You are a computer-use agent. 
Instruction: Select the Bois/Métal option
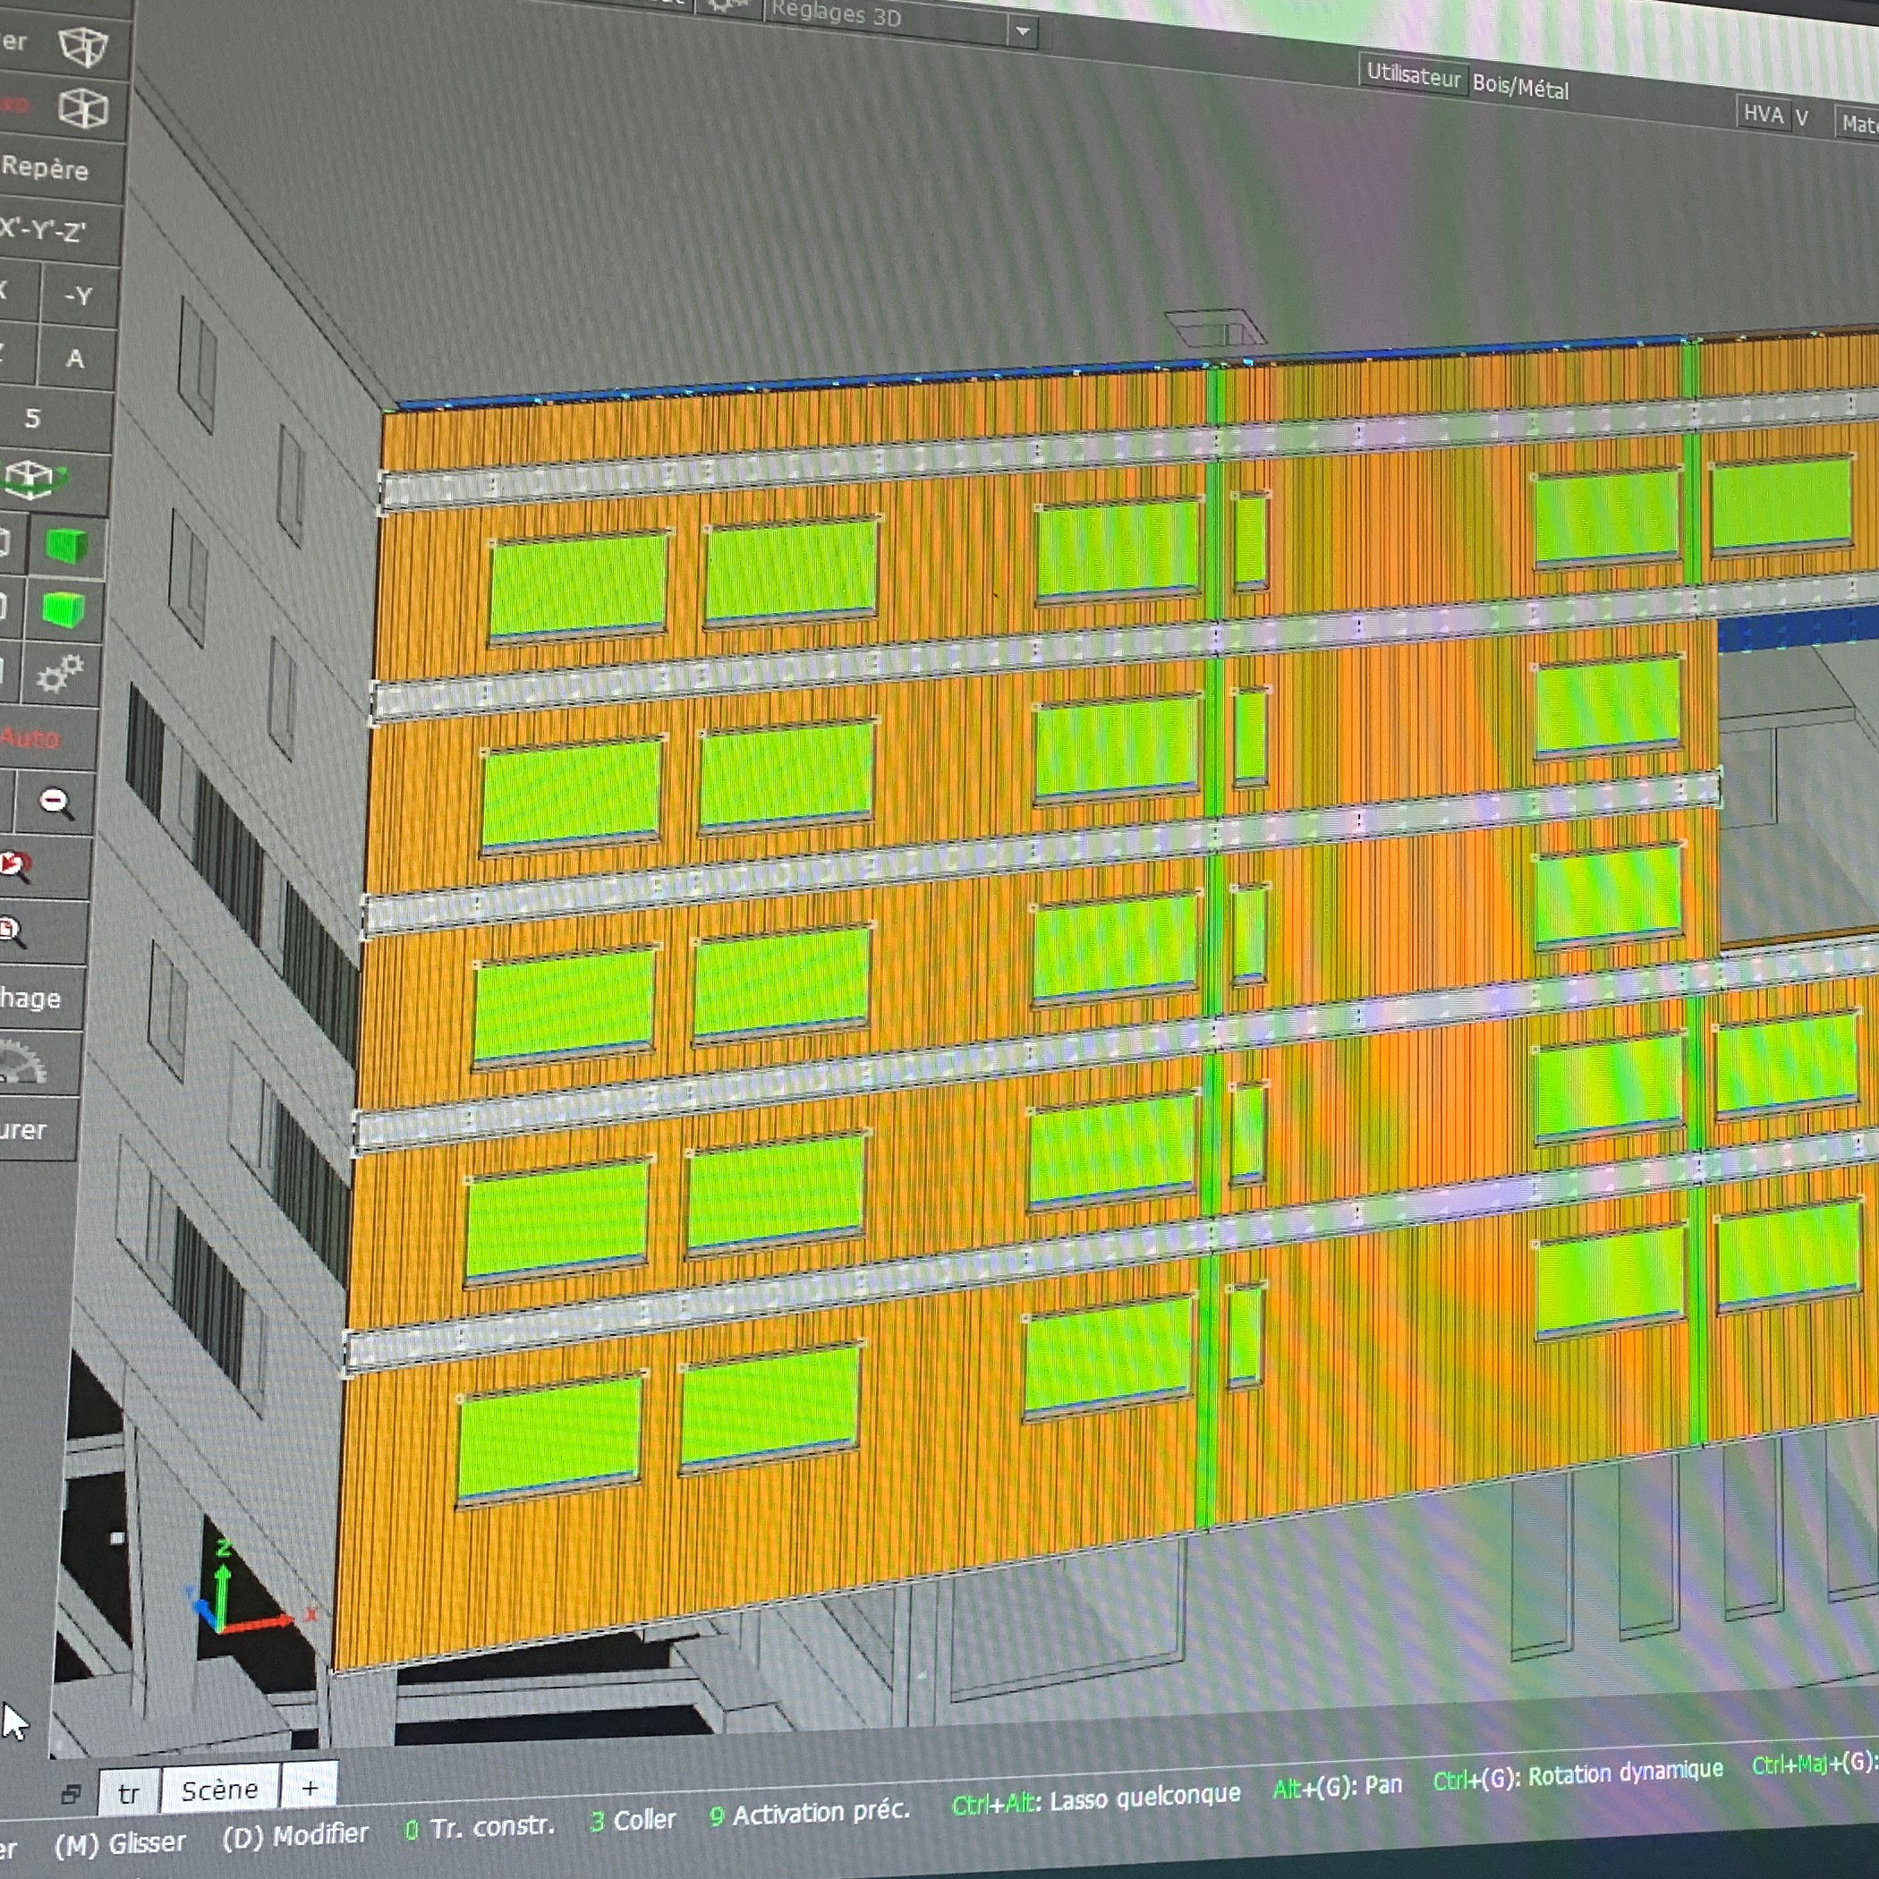(x=1520, y=88)
